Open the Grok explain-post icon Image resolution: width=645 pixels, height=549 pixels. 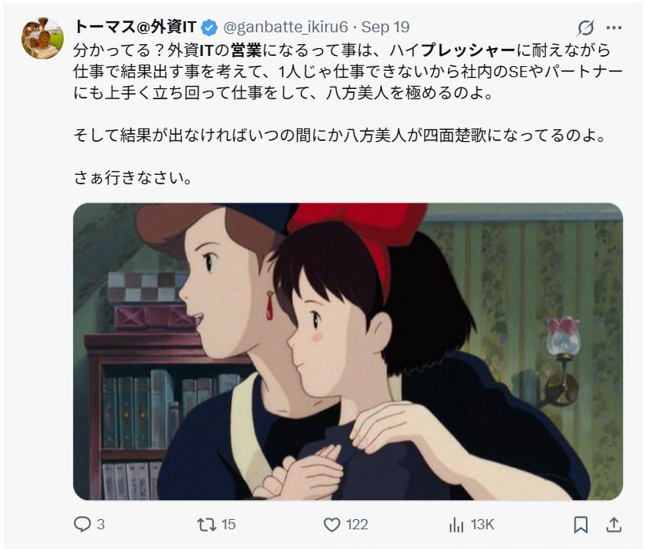(x=585, y=28)
